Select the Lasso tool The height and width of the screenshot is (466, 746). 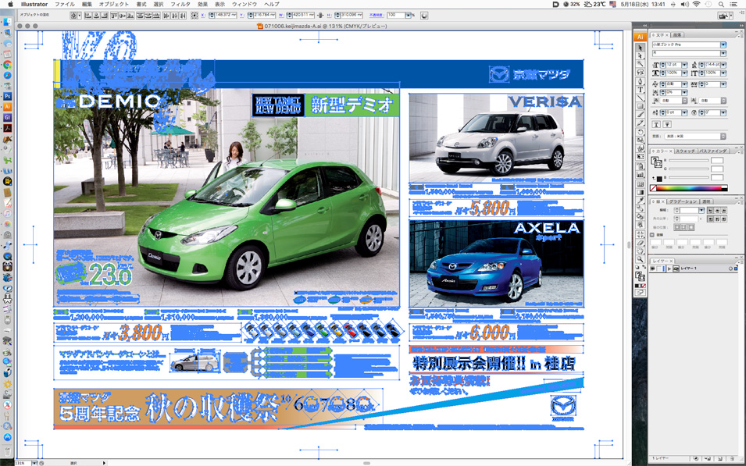tap(640, 73)
